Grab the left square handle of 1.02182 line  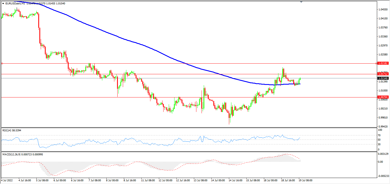coord(2,63)
